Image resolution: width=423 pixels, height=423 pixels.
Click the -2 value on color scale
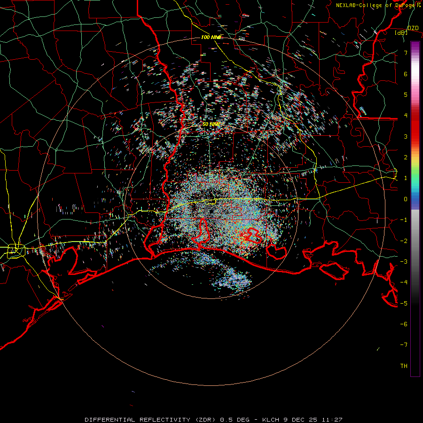click(x=404, y=241)
